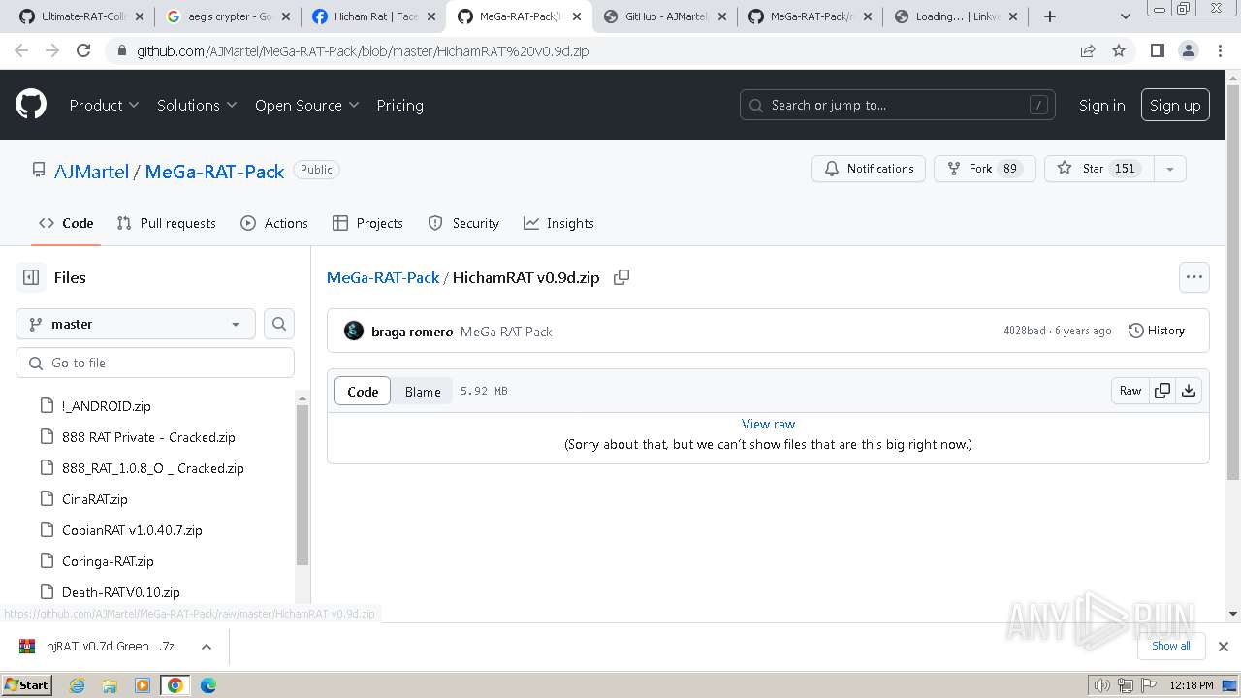
Task: Go back to the previous page
Action: click(21, 50)
